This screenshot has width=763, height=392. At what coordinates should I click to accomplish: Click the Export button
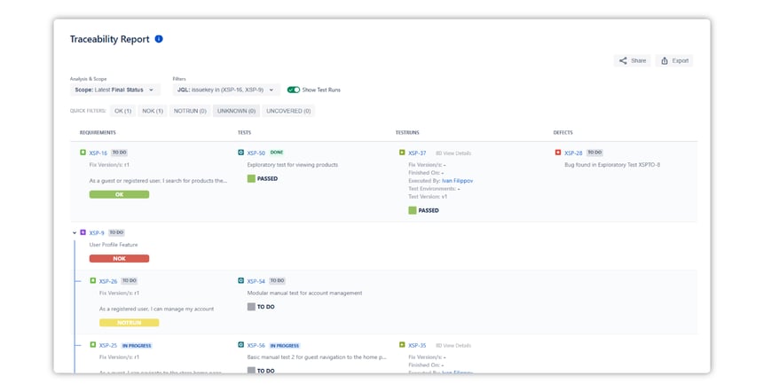tap(674, 61)
